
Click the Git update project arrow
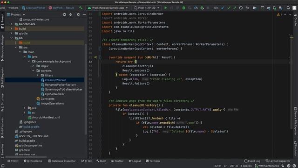point(223,8)
